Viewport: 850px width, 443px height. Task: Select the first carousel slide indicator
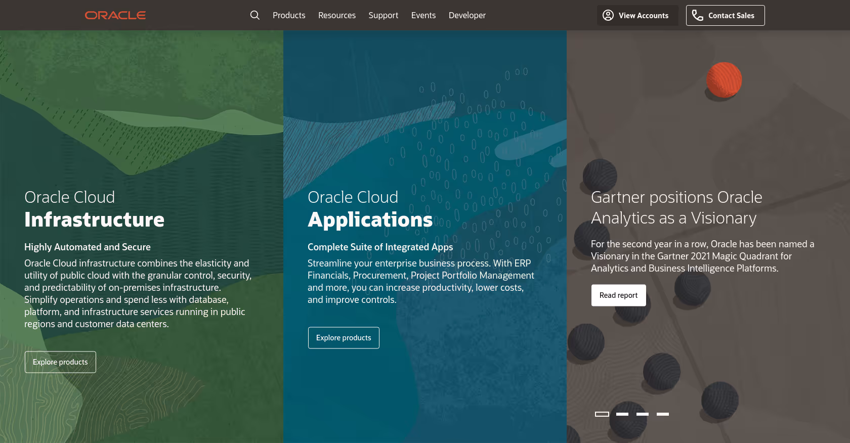[602, 414]
